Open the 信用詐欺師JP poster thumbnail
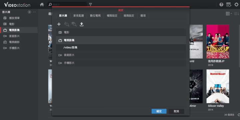The width and height of the screenshot is (240, 120). [218, 42]
